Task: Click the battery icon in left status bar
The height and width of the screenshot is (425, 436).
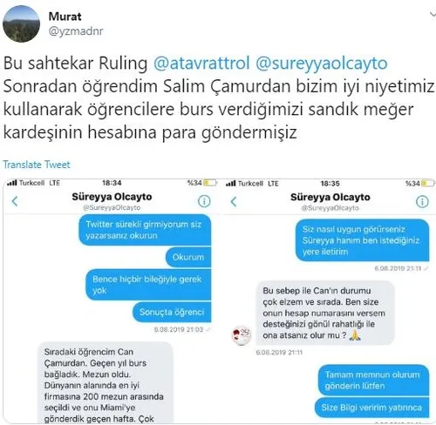Action: click(x=210, y=183)
